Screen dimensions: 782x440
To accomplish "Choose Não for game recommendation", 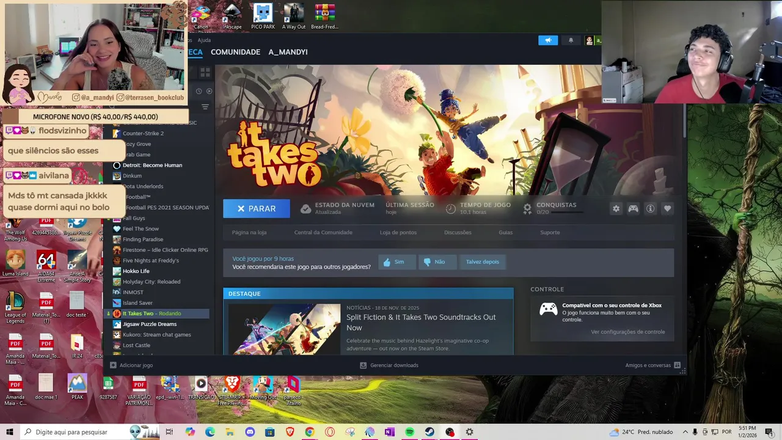I will click(436, 262).
